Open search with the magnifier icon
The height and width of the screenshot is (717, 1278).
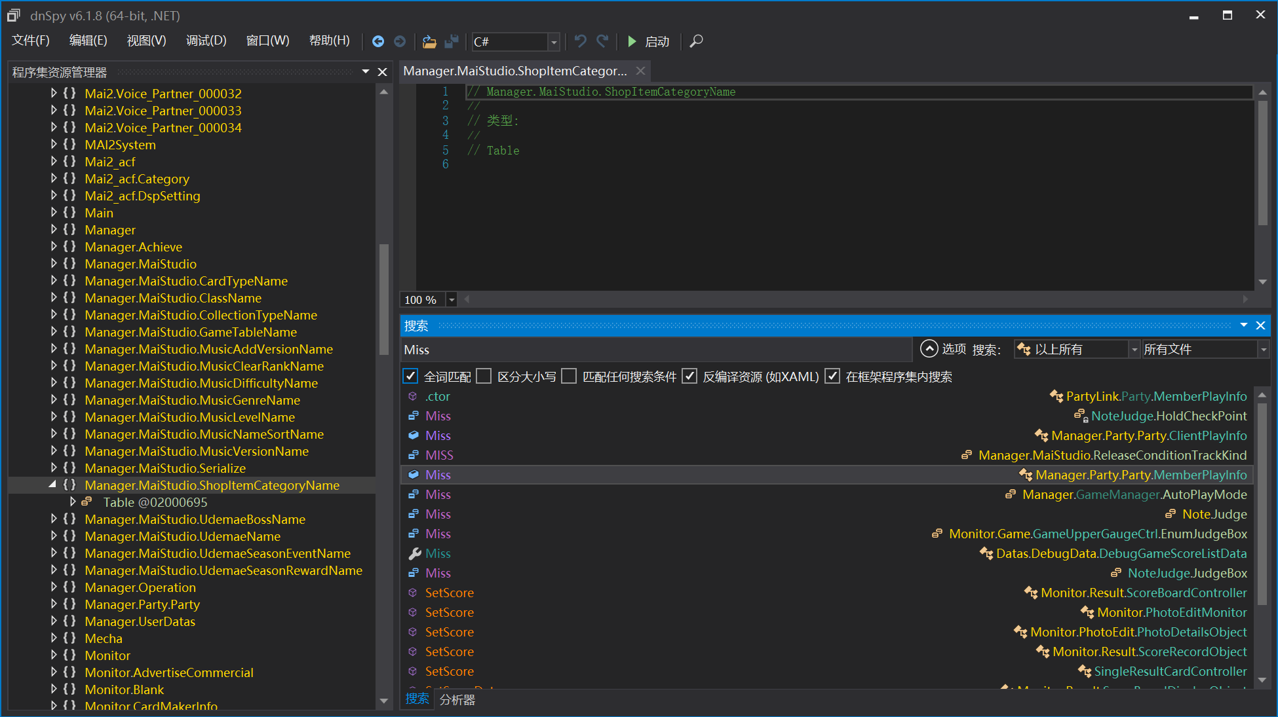coord(696,41)
